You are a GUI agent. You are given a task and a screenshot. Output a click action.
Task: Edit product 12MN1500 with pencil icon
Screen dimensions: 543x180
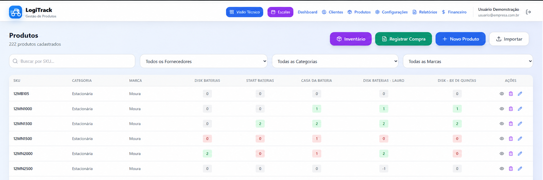[x=520, y=139]
